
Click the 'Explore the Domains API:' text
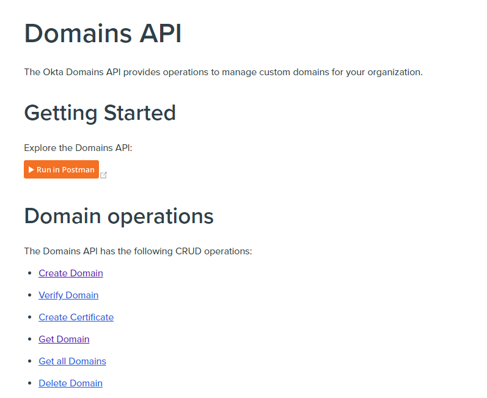(78, 148)
